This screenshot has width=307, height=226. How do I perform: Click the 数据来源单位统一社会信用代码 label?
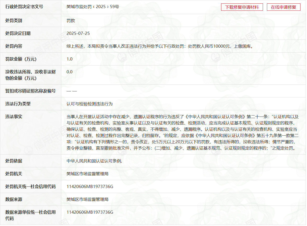pyautogui.click(x=30, y=215)
